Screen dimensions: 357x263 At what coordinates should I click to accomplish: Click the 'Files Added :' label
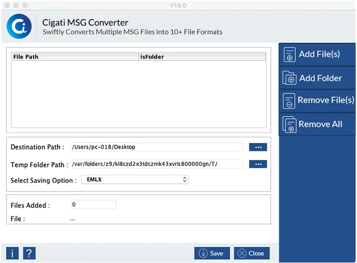click(x=30, y=205)
